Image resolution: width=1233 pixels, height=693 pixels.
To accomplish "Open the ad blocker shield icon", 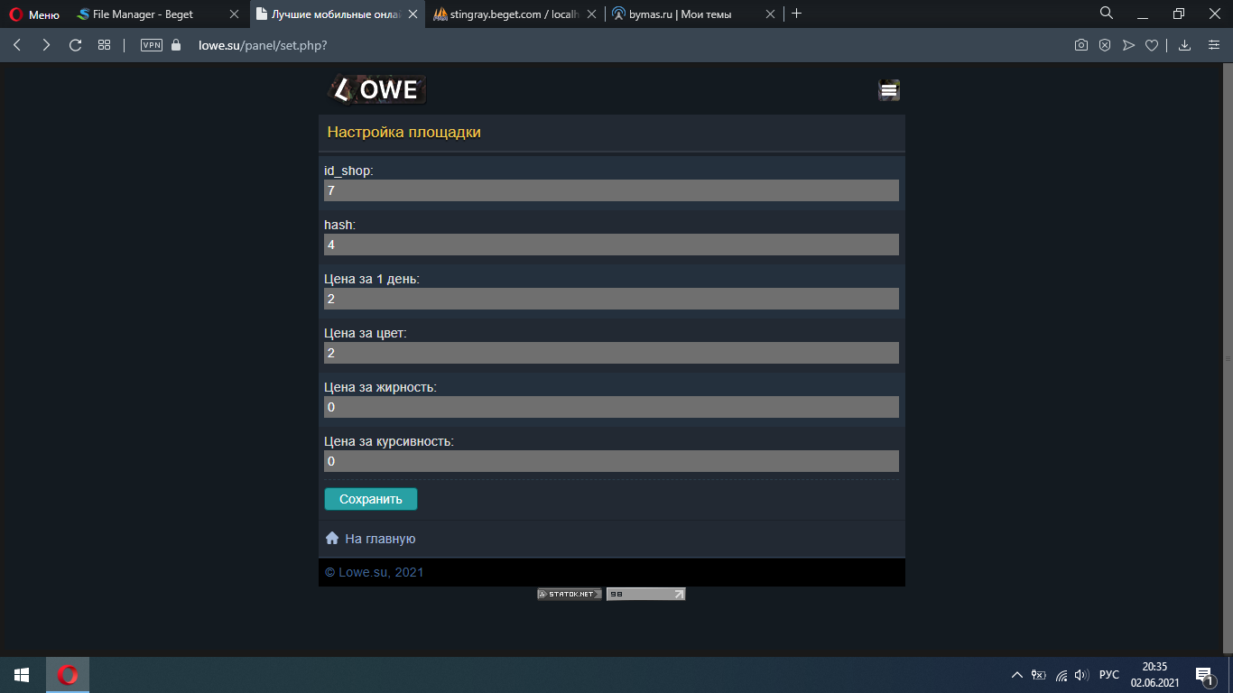I will pos(1104,45).
